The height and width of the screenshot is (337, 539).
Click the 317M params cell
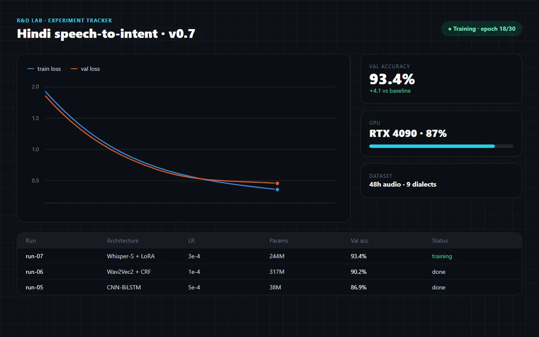tap(277, 272)
